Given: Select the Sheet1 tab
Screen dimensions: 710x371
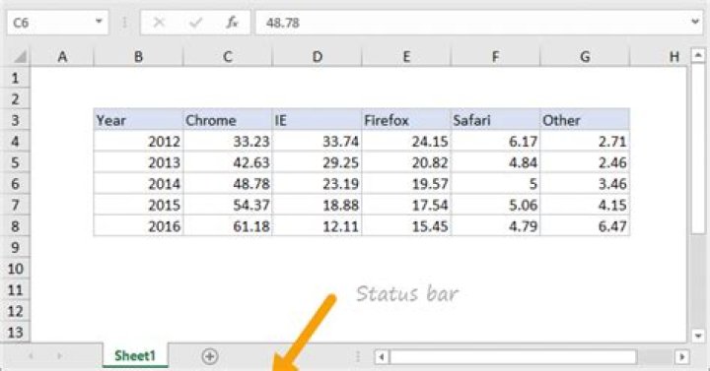Looking at the screenshot, I should 135,355.
